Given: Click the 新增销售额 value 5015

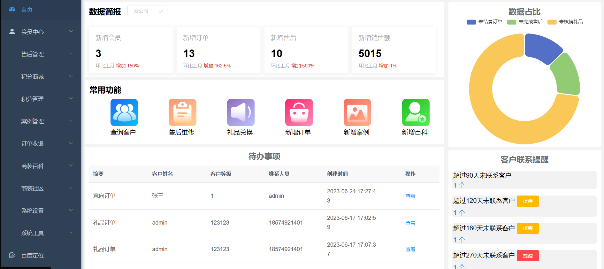Looking at the screenshot, I should point(370,53).
